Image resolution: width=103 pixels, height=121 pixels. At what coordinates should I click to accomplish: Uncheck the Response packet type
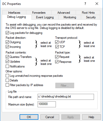pos(57,62)
